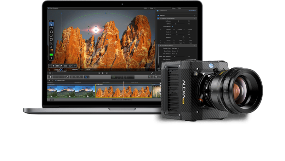Viewport: 285px width, 161px height.
Task: Select the arrow pointer tool in TrackX palette
Action: [x=51, y=25]
